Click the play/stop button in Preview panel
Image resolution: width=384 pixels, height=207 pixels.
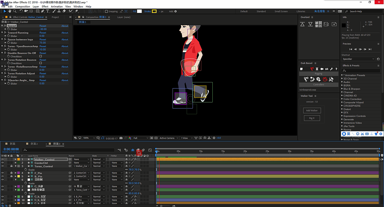pyautogui.click(x=360, y=49)
